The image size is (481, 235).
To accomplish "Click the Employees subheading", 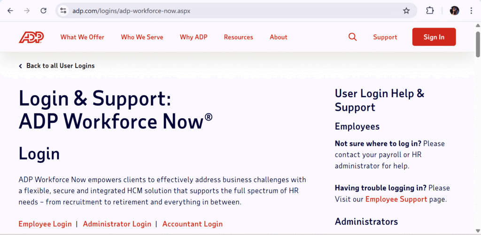I will (x=357, y=126).
